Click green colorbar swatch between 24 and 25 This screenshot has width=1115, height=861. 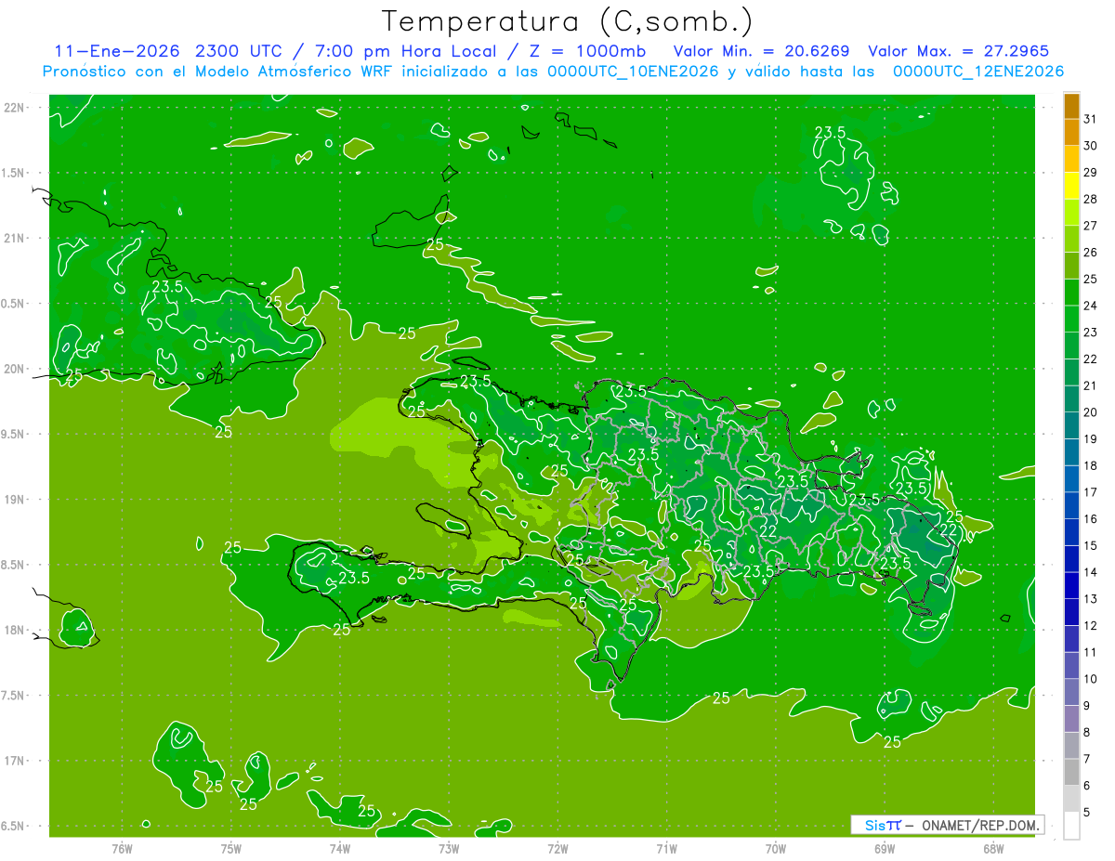(x=1071, y=293)
